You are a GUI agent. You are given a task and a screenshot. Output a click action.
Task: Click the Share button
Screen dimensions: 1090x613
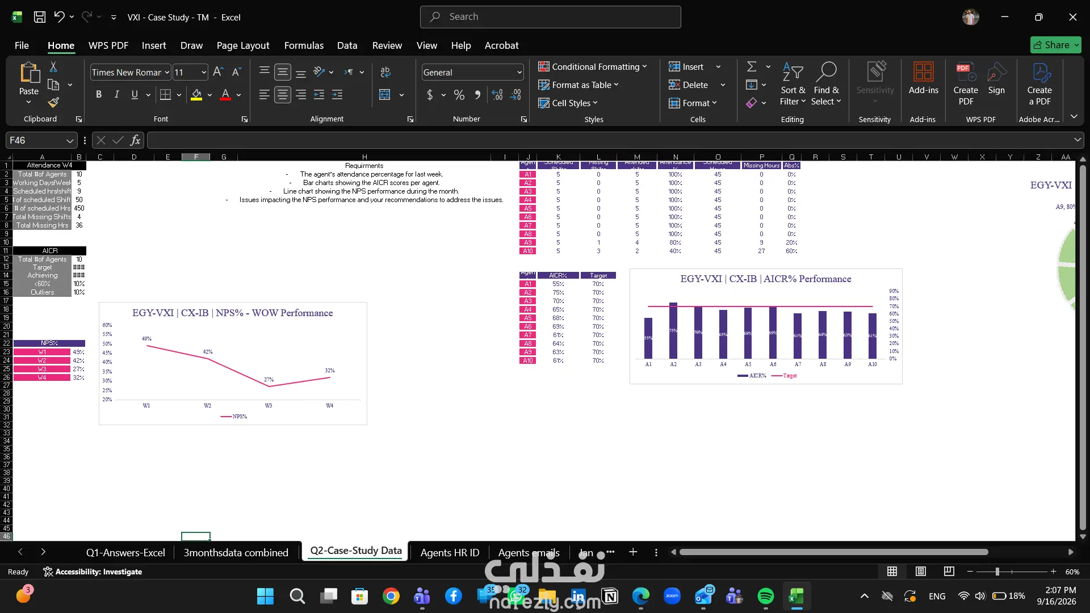coord(1055,45)
